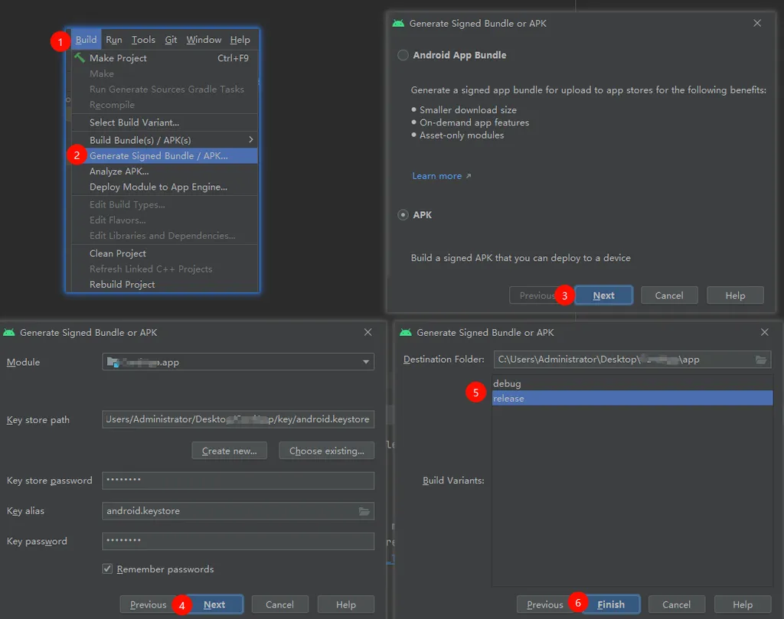
Task: Open the Window menu
Action: pyautogui.click(x=204, y=40)
